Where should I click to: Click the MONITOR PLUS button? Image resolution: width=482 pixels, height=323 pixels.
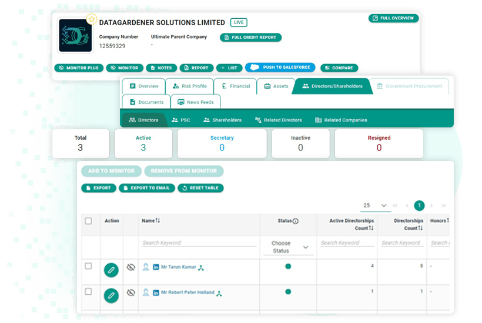click(x=79, y=68)
